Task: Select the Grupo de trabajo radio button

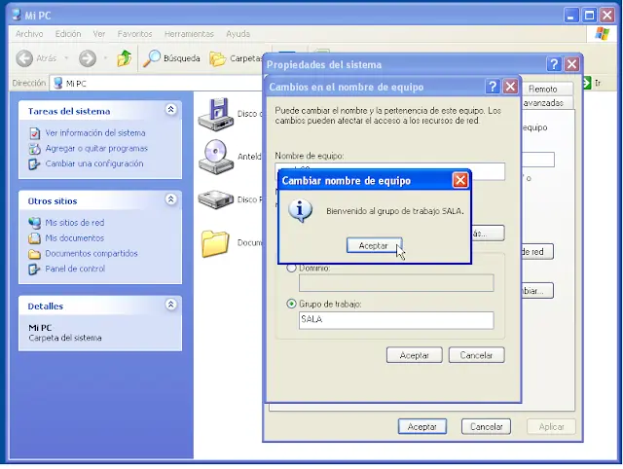Action: [291, 304]
